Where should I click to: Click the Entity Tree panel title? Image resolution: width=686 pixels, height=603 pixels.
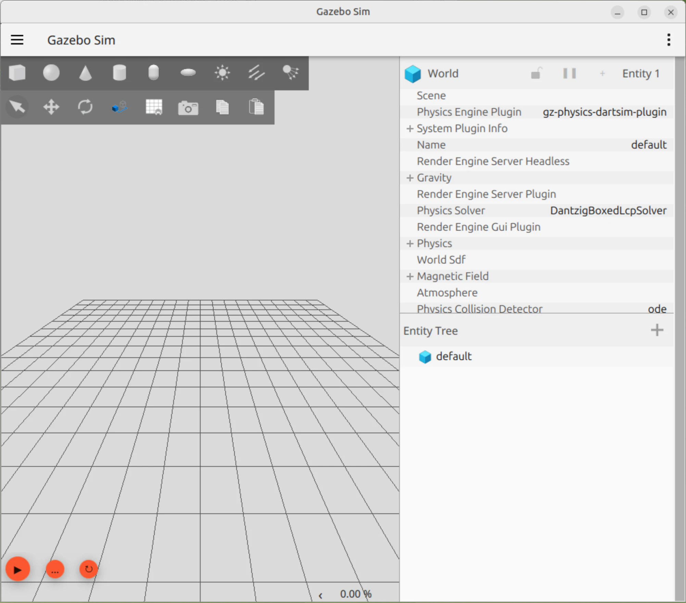pyautogui.click(x=430, y=331)
